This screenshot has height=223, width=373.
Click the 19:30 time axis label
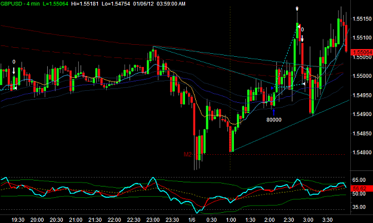coord(18,220)
